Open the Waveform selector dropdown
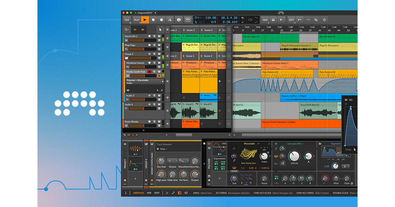 184,161
